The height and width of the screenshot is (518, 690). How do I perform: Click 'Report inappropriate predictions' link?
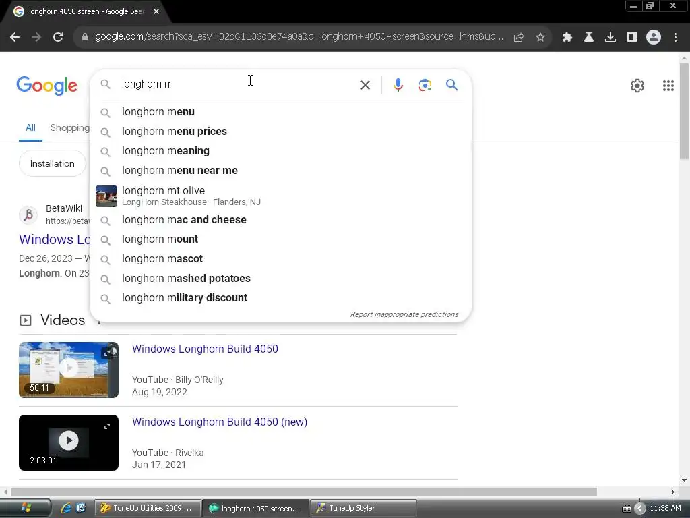pyautogui.click(x=404, y=314)
